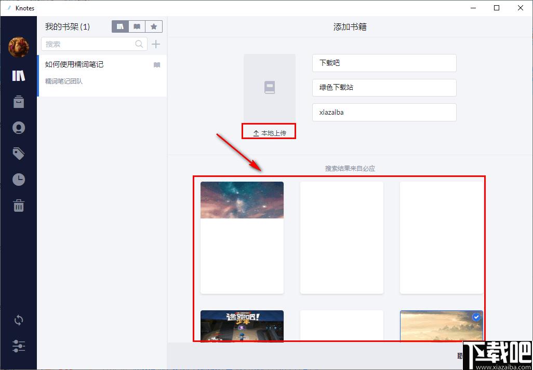Switch to open-book reading view tab
The width and height of the screenshot is (533, 370).
[x=137, y=26]
